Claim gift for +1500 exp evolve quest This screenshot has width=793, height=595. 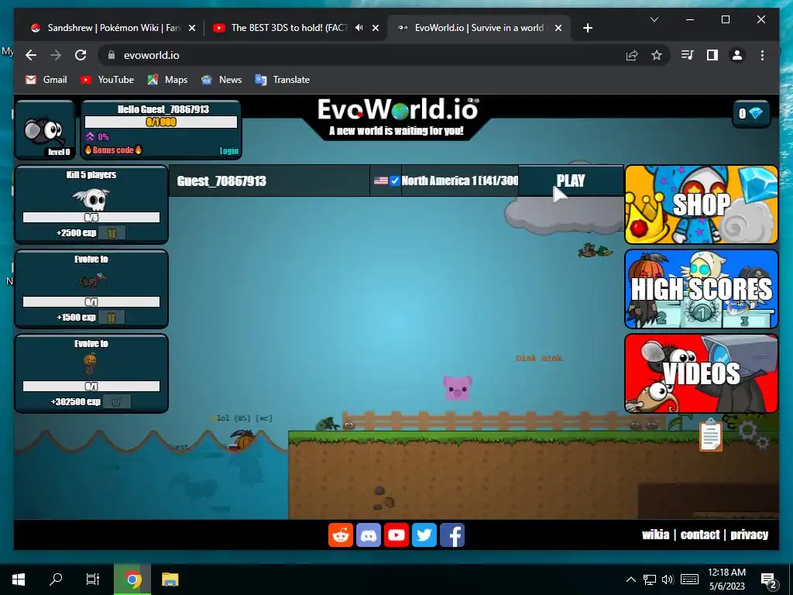[x=112, y=317]
